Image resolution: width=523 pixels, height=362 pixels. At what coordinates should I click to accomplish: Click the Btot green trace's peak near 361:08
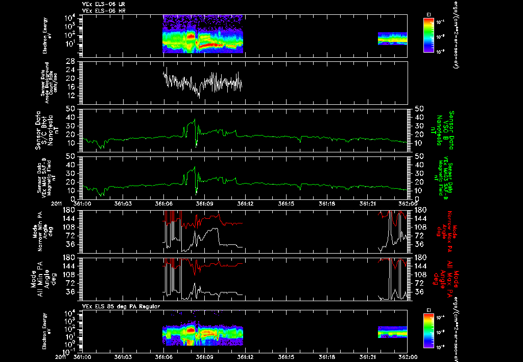coord(195,120)
